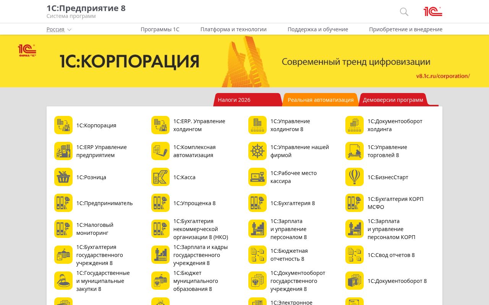Select the 1С:Корпорация product icon
Image resolution: width=489 pixels, height=305 pixels.
pyautogui.click(x=63, y=125)
